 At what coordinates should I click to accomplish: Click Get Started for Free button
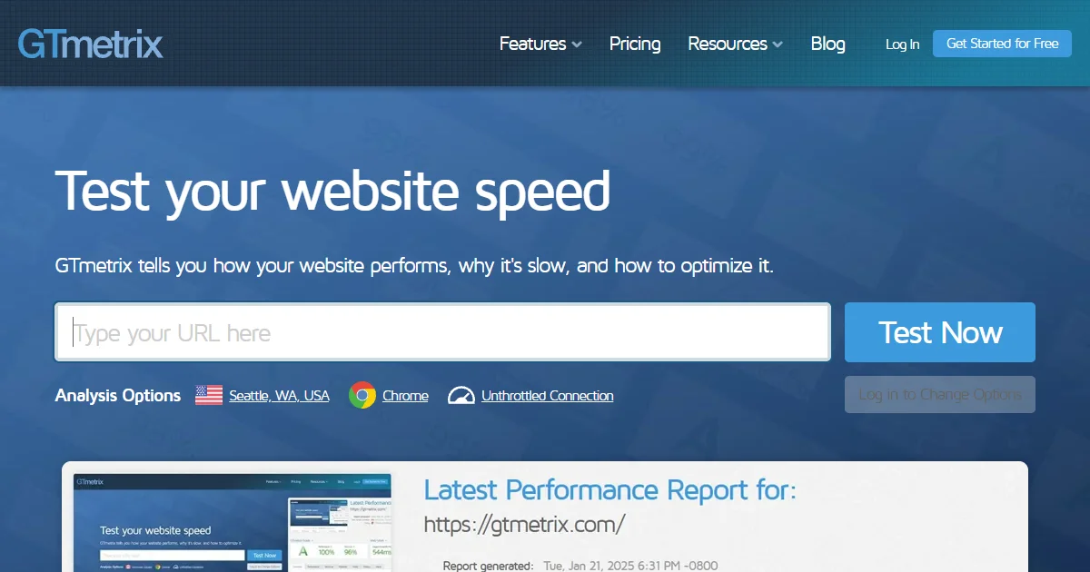pyautogui.click(x=1002, y=44)
